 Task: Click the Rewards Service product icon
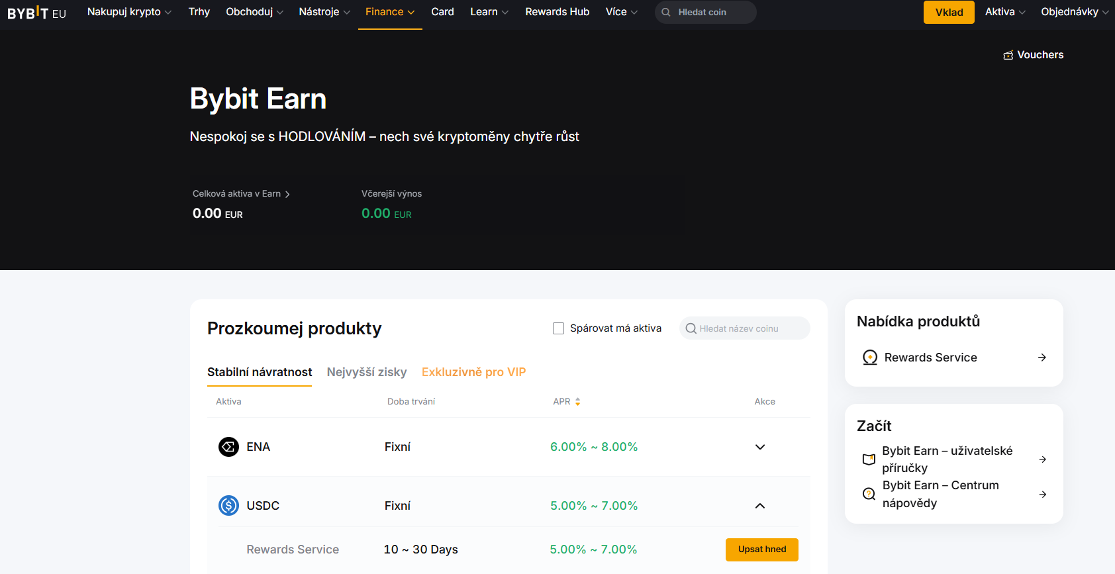tap(870, 358)
